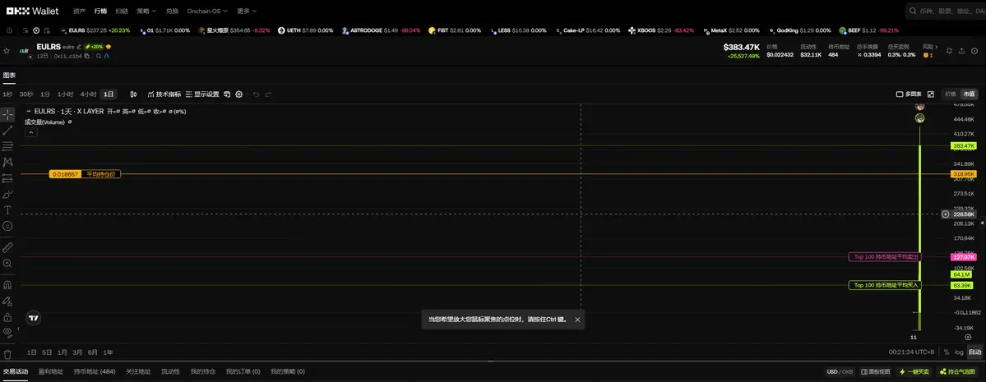
Task: Switch chart to 价格 price mode
Action: pyautogui.click(x=950, y=94)
